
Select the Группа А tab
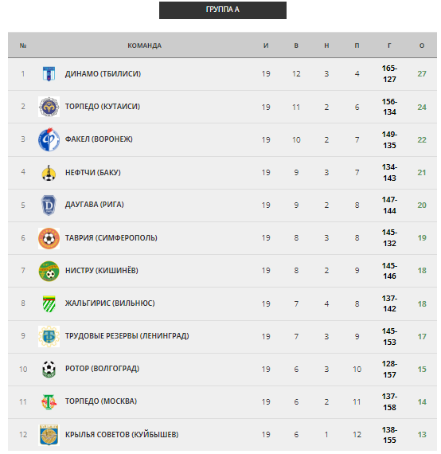pos(223,10)
